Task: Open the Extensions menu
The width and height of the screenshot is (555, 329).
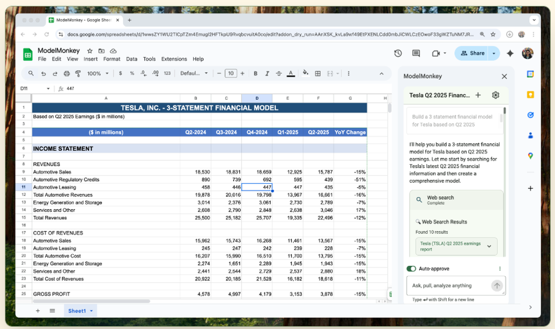Action: tap(174, 59)
